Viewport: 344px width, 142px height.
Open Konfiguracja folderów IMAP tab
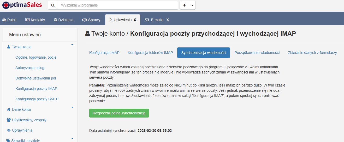tap(150, 53)
